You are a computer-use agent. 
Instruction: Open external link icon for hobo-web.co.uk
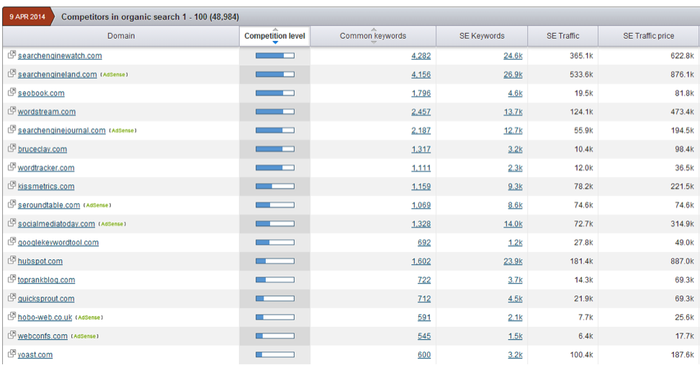click(12, 317)
